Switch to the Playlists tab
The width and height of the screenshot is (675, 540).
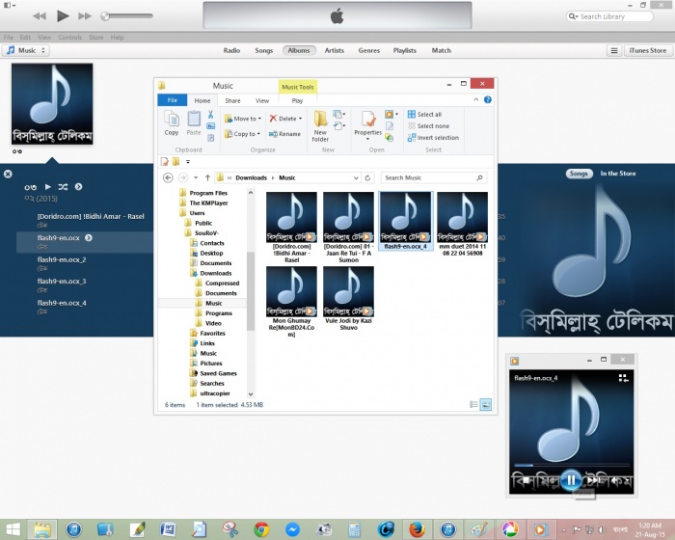point(404,50)
